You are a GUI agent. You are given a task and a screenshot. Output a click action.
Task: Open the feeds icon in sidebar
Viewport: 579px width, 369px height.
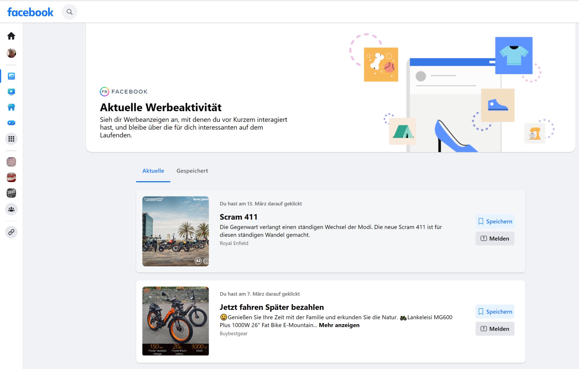11,76
